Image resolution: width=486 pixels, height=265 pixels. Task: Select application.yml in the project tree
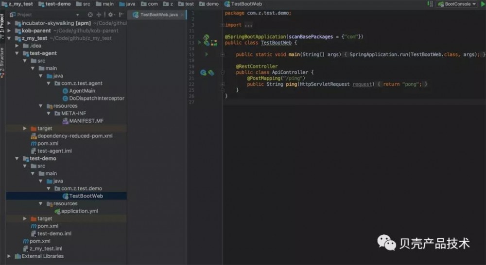click(x=76, y=212)
